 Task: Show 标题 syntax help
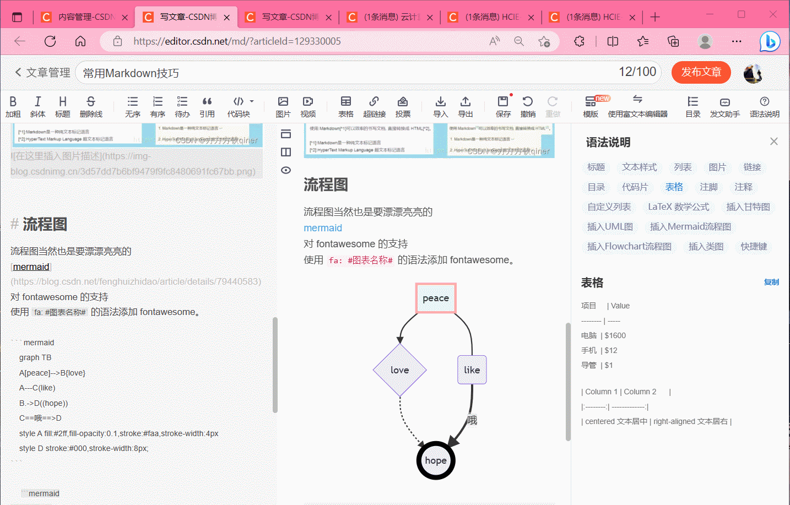tap(596, 167)
